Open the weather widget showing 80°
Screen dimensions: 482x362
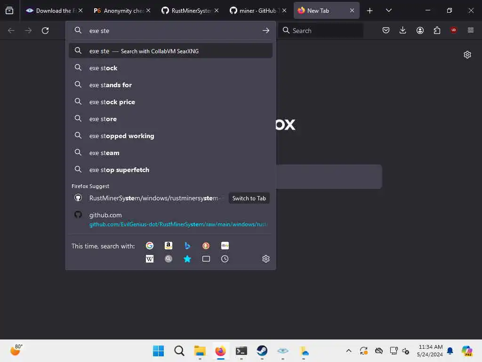pos(16,350)
